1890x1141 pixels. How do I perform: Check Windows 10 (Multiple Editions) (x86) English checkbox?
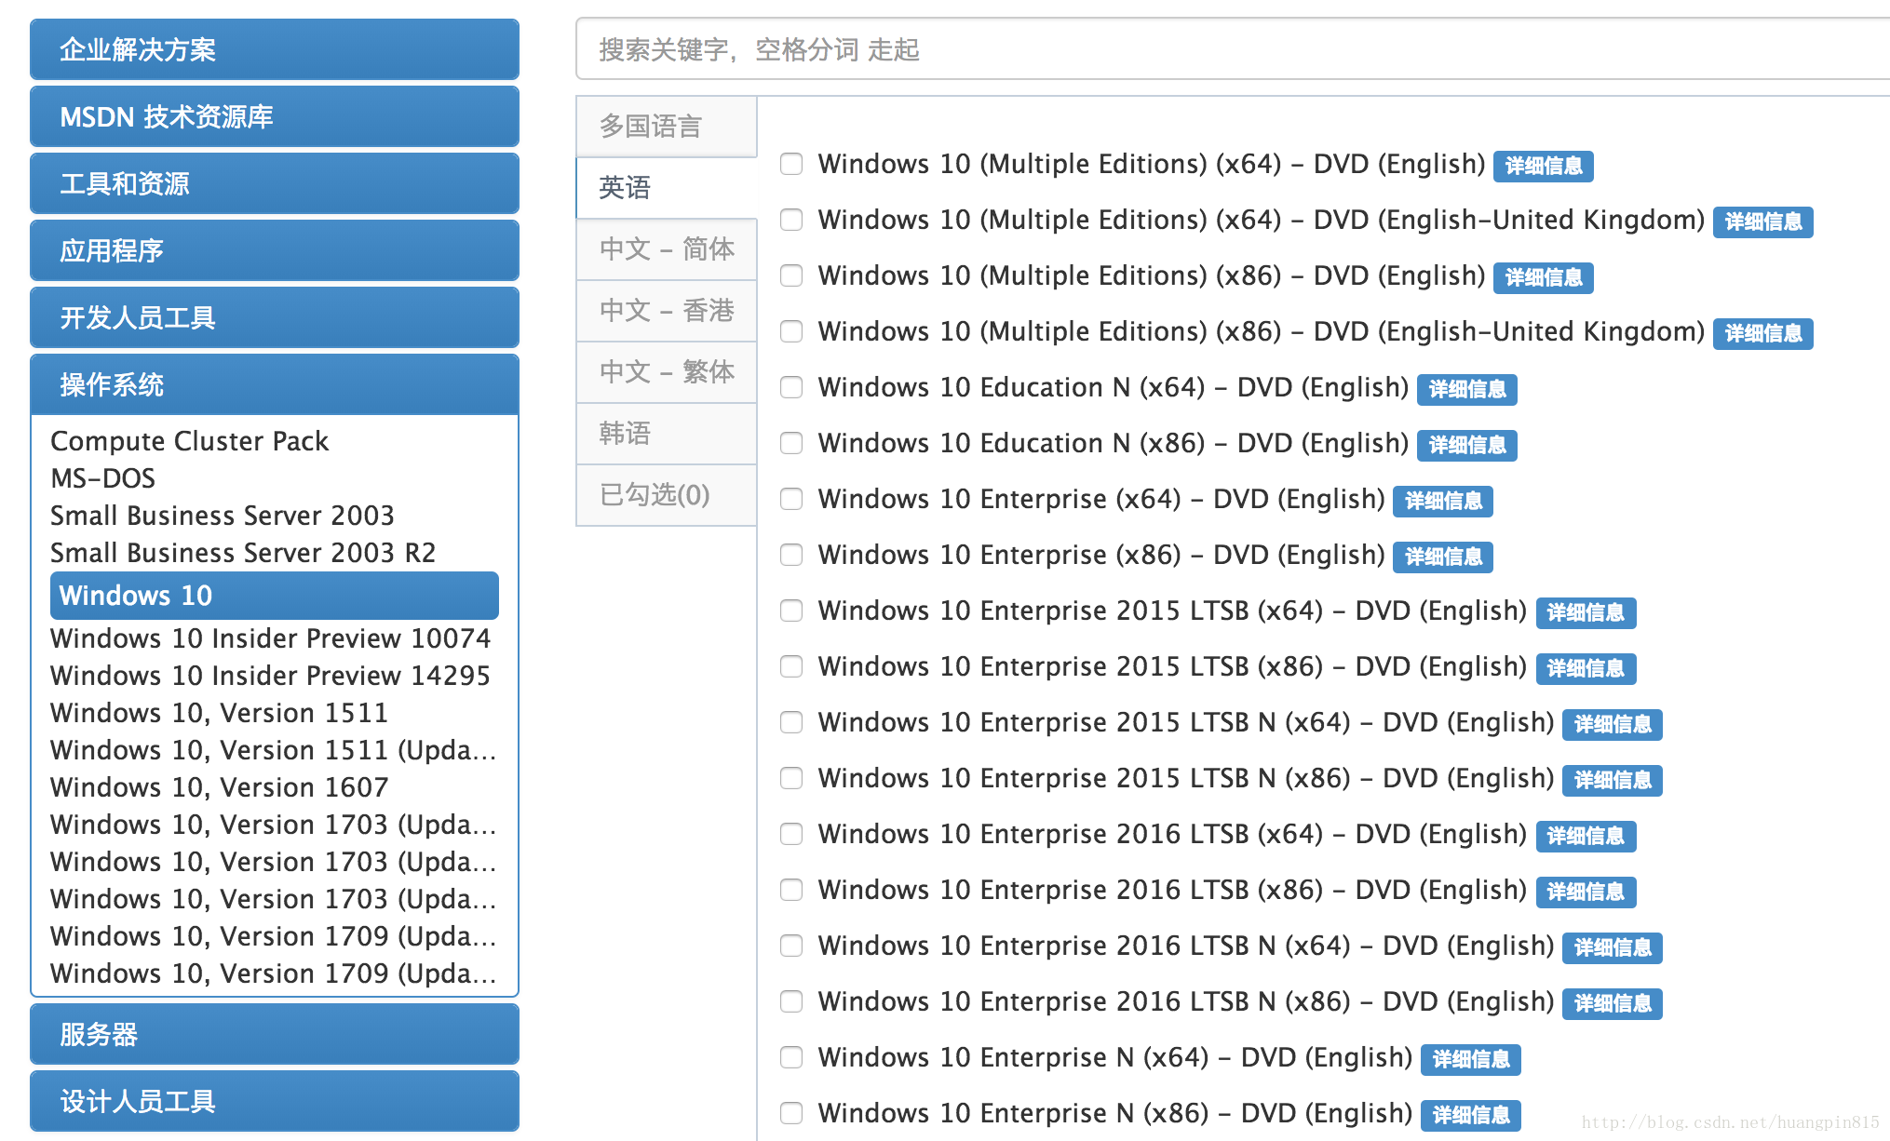(x=791, y=275)
